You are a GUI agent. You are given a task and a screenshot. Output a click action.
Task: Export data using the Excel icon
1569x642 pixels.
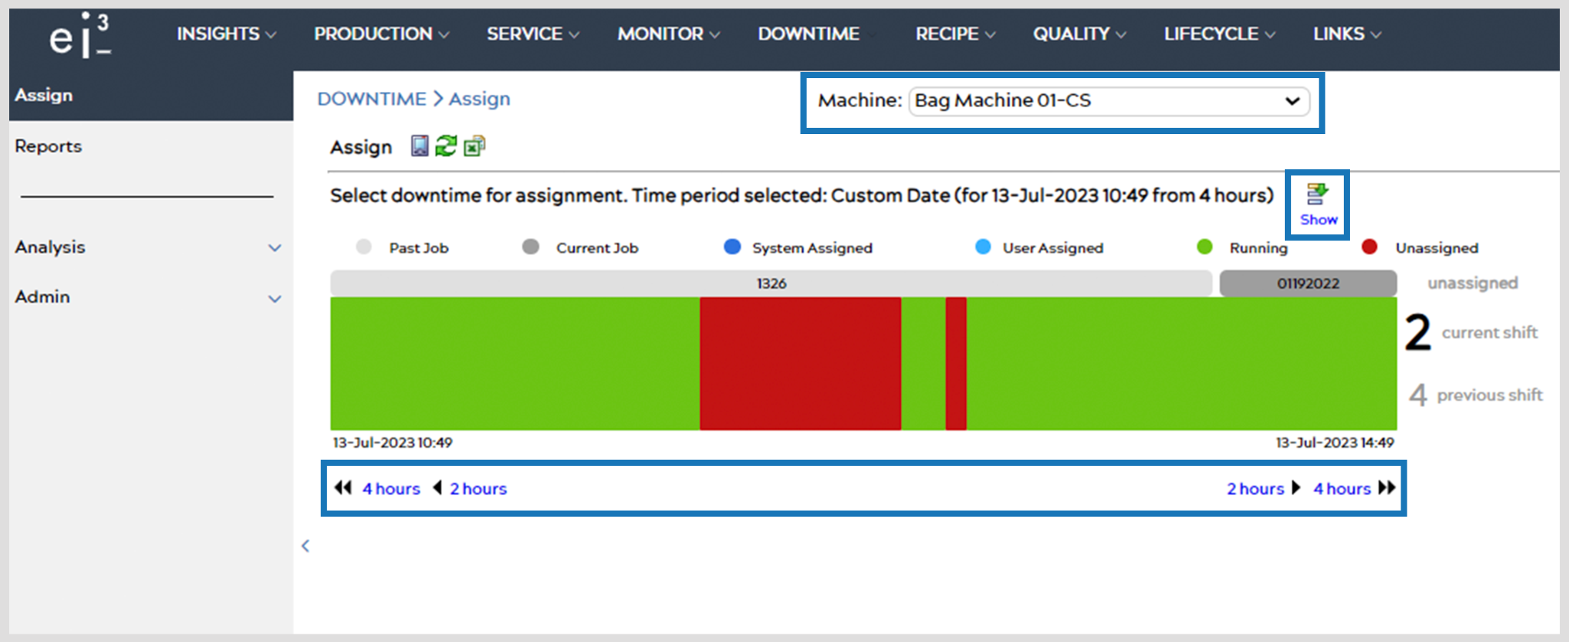474,146
